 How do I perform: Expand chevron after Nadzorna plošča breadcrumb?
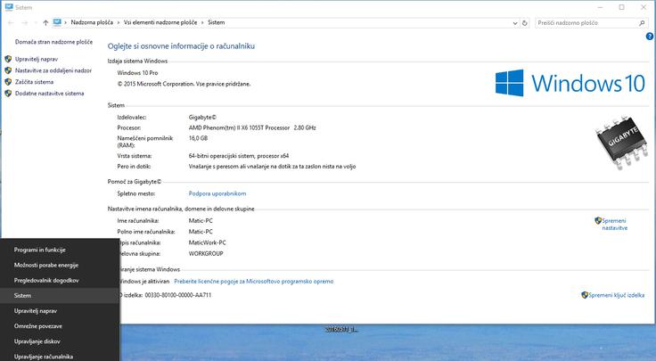pos(119,22)
